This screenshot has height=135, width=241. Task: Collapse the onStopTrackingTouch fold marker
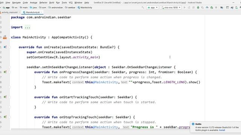[x=10, y=117]
